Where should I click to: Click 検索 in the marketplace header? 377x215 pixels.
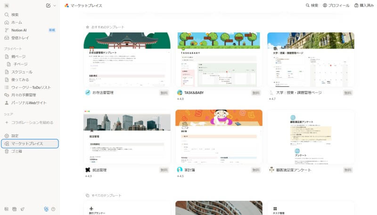(311, 6)
